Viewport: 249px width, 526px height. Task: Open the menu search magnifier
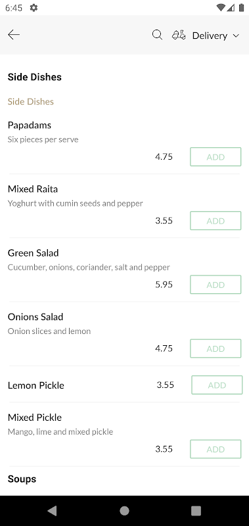coord(157,35)
